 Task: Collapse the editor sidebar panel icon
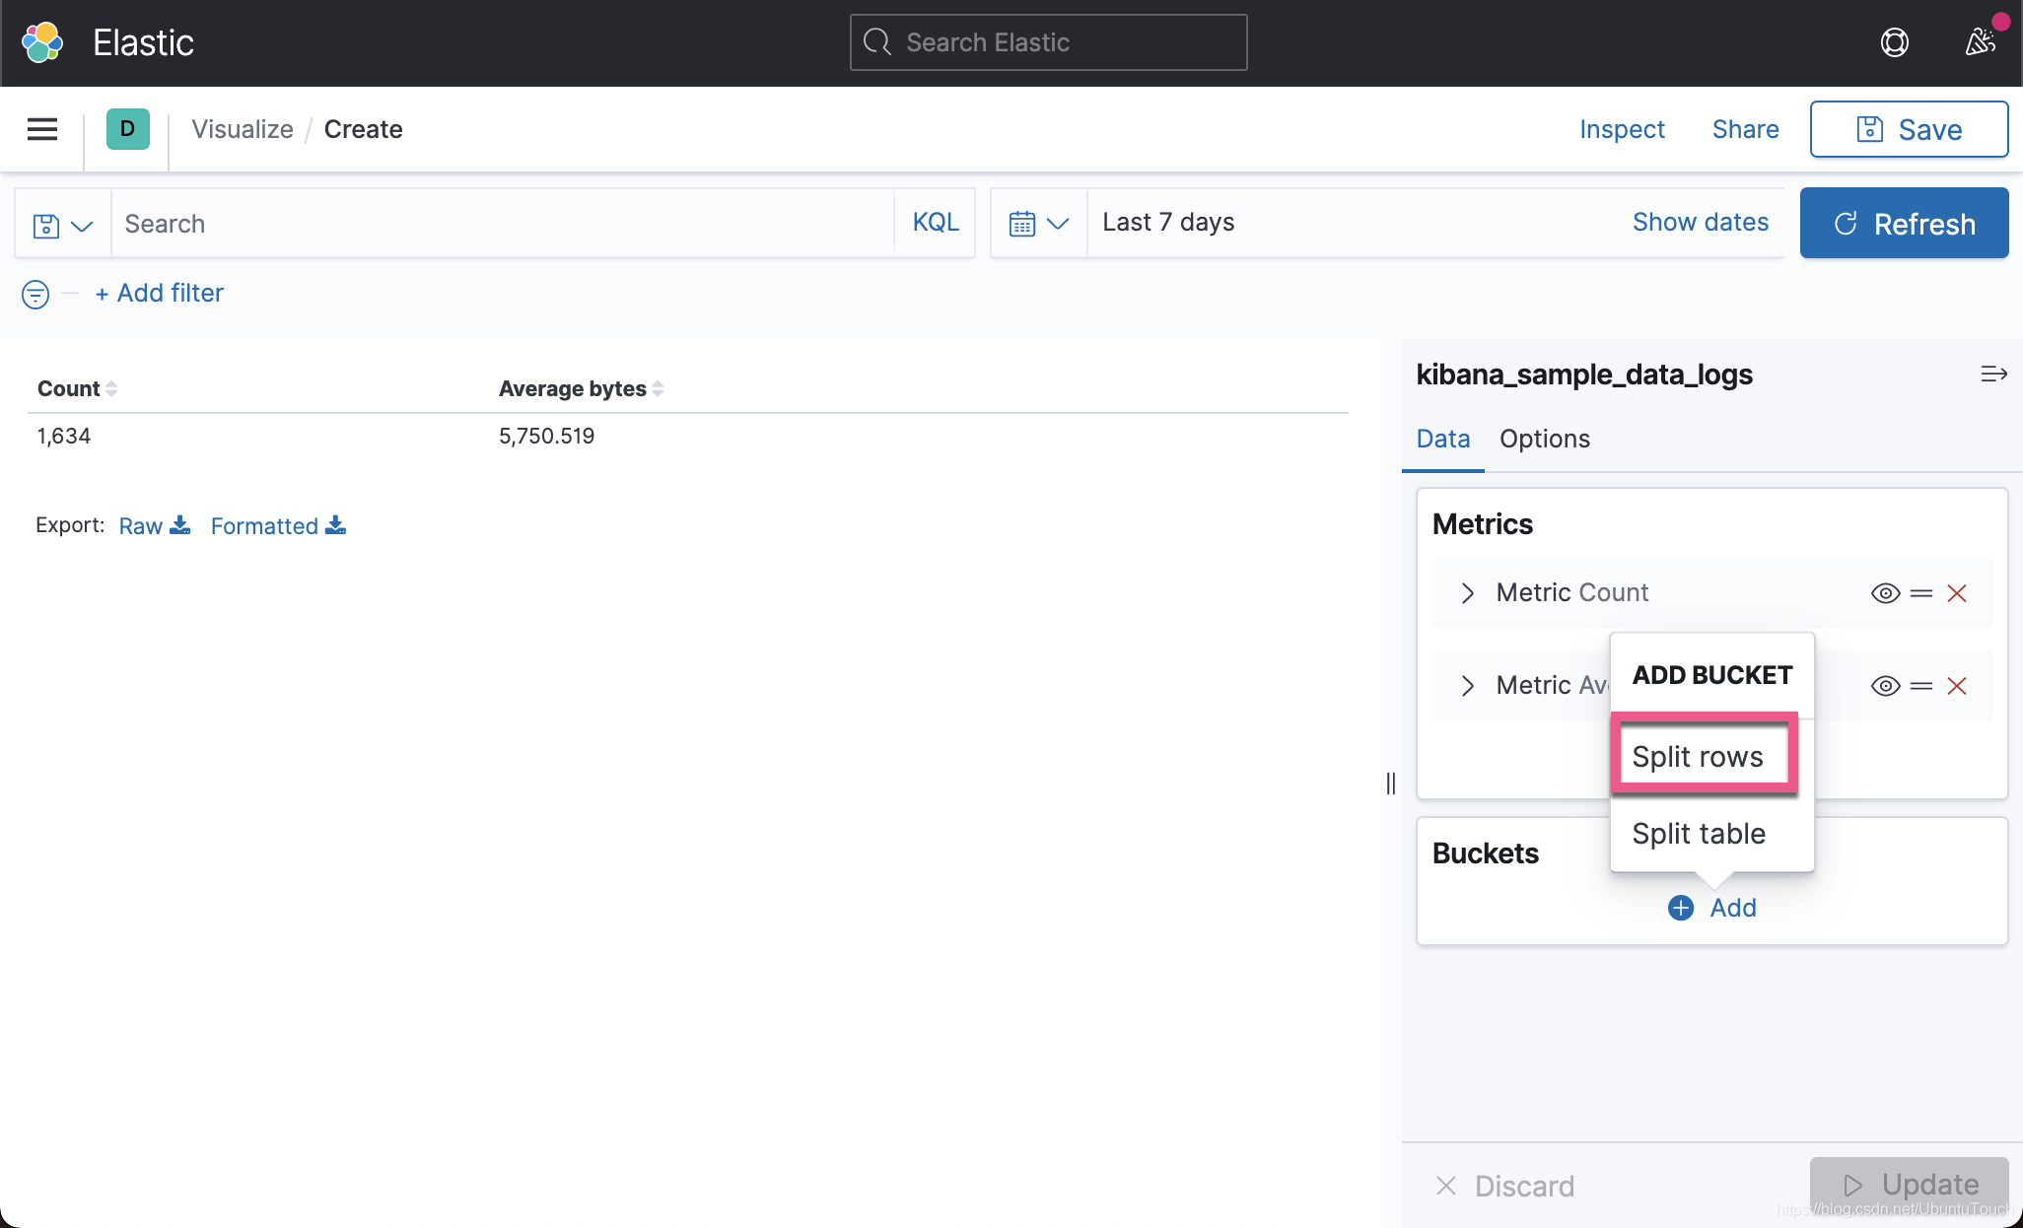click(1993, 375)
